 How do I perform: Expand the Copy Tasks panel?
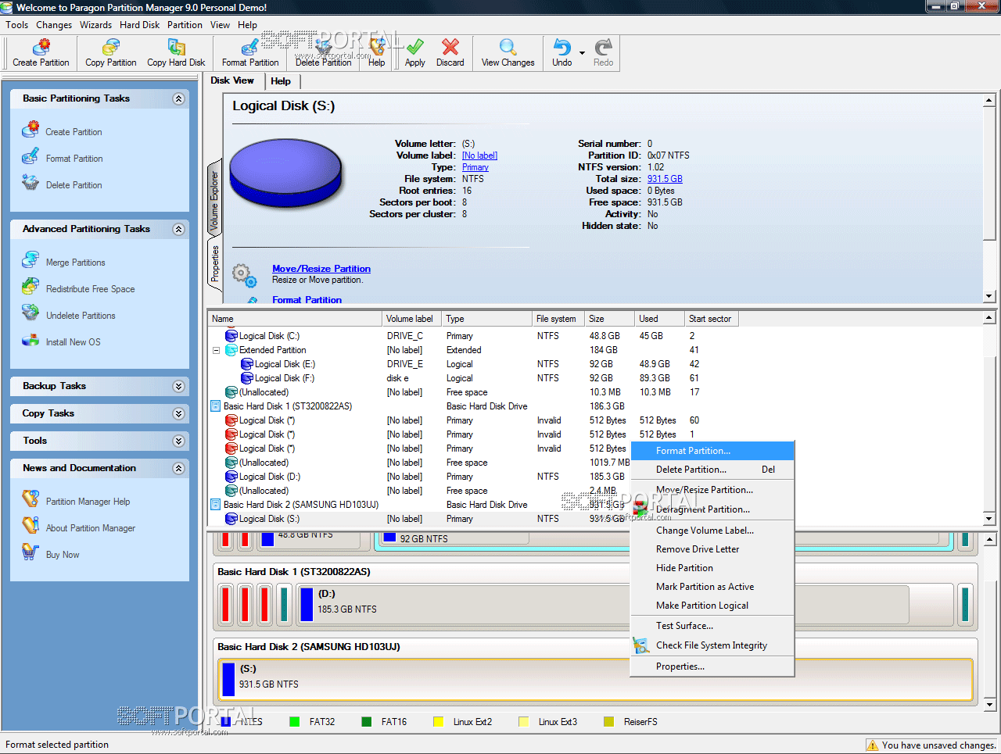[178, 413]
